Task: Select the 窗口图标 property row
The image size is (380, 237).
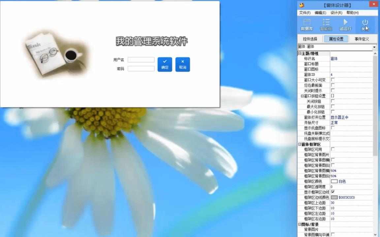Action: coord(335,69)
